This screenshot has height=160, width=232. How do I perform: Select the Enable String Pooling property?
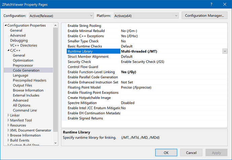pos(84,26)
